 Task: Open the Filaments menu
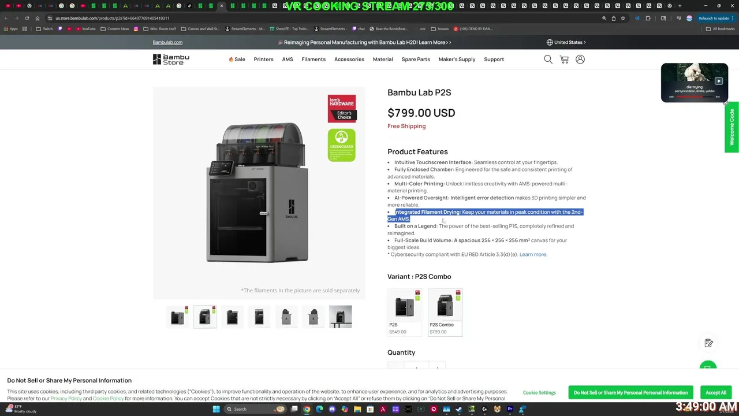click(x=313, y=59)
